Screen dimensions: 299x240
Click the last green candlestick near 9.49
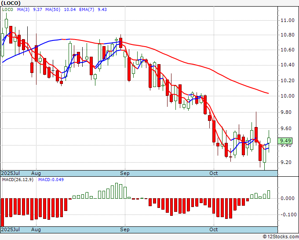[x=269, y=140]
